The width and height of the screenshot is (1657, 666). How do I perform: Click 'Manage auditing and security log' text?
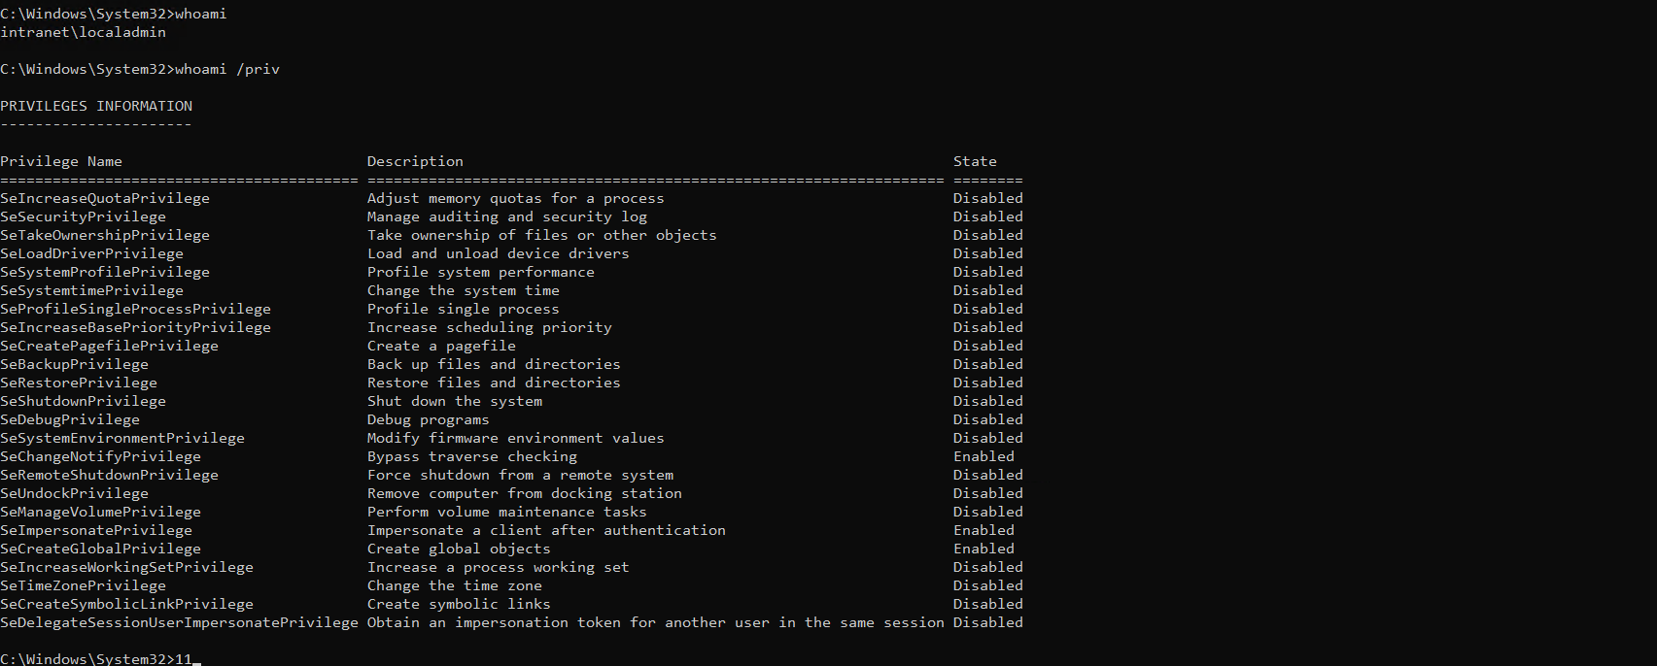pos(506,216)
